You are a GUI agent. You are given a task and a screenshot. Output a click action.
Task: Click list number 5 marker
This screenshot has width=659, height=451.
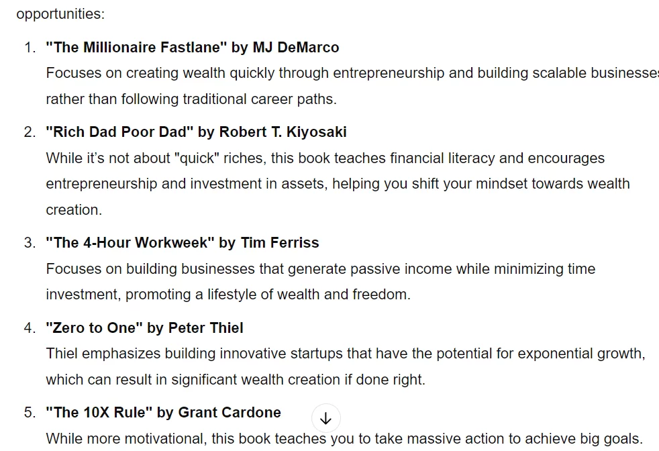coord(30,412)
